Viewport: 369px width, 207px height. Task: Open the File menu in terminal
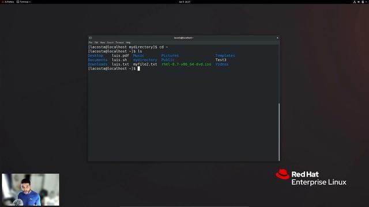(91, 43)
